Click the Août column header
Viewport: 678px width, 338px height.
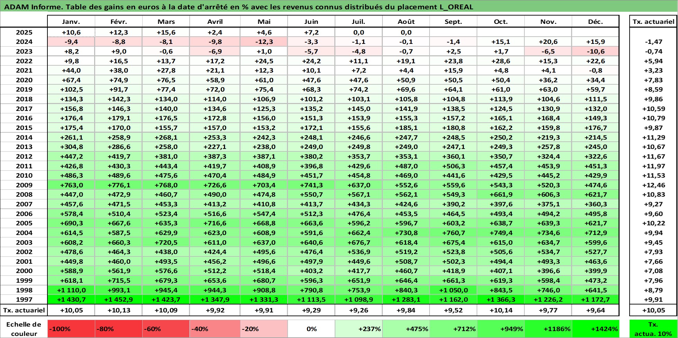point(406,21)
